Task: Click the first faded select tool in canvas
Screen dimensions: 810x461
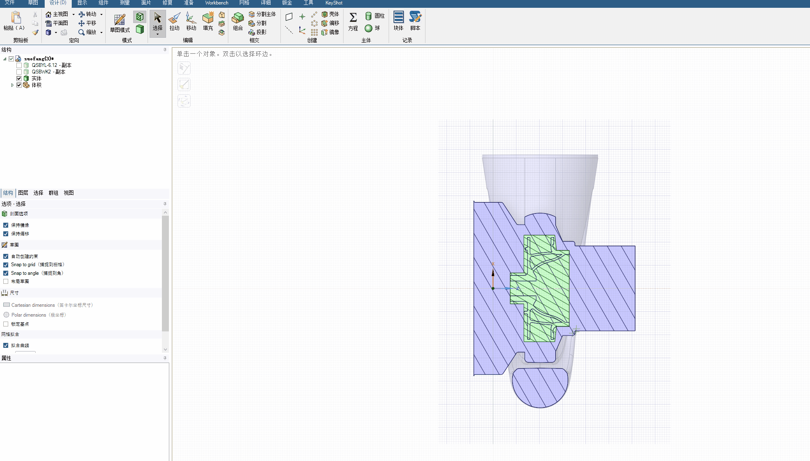Action: 184,68
